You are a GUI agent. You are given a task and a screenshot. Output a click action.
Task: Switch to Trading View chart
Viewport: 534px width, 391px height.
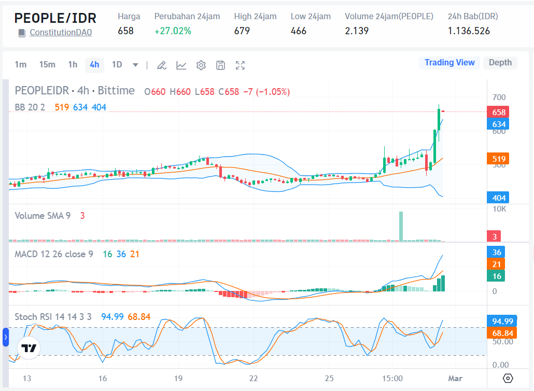(x=449, y=63)
